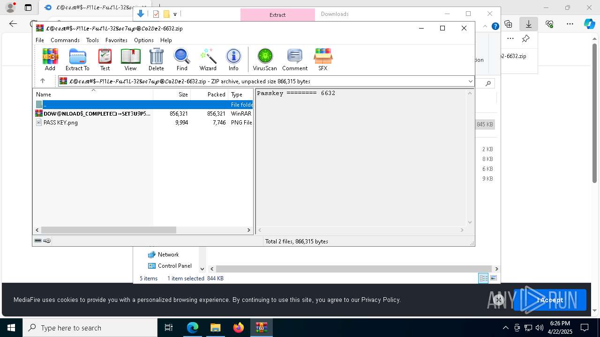
Task: Open the notification center icon
Action: pyautogui.click(x=585, y=328)
